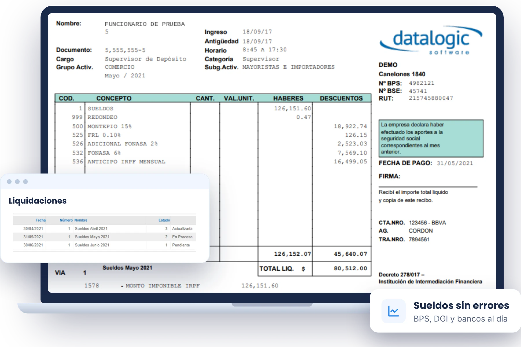Viewport: 521px width, 347px height.
Task: Click the Nombre column header in Liquidaciones
Action: 81,220
